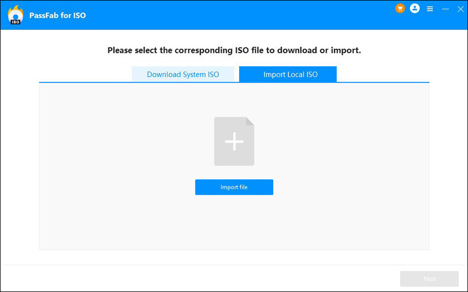Minimize the PassFab for ISO window
468x292 pixels.
[x=446, y=9]
